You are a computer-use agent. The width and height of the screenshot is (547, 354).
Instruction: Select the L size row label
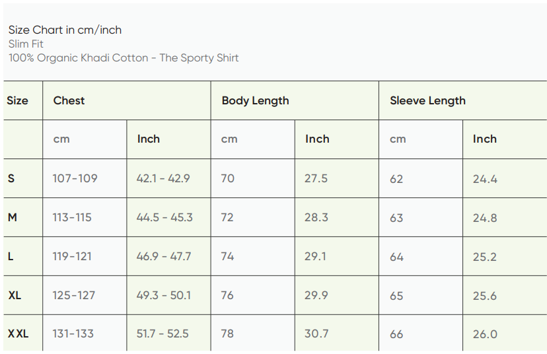[x=11, y=256]
